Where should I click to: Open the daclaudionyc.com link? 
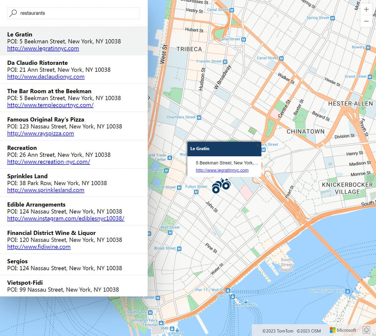[x=46, y=77]
